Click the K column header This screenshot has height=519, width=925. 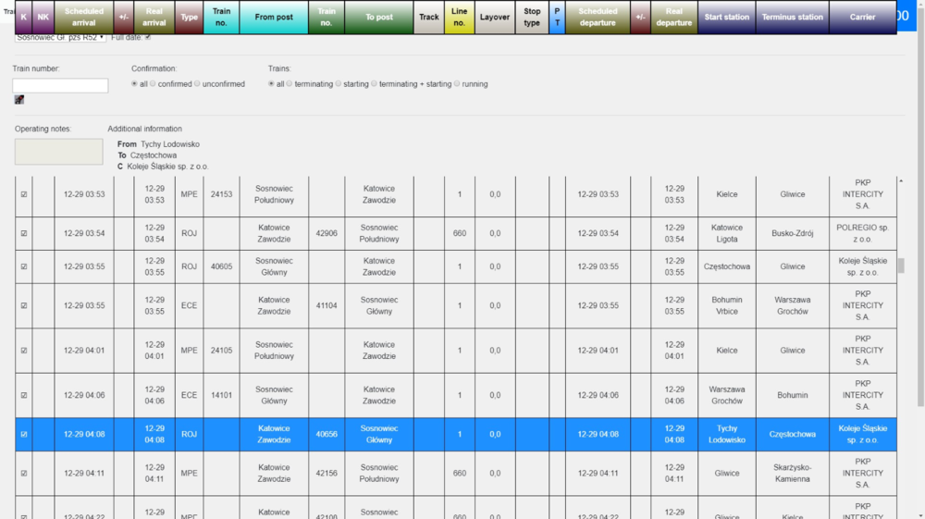tap(24, 17)
